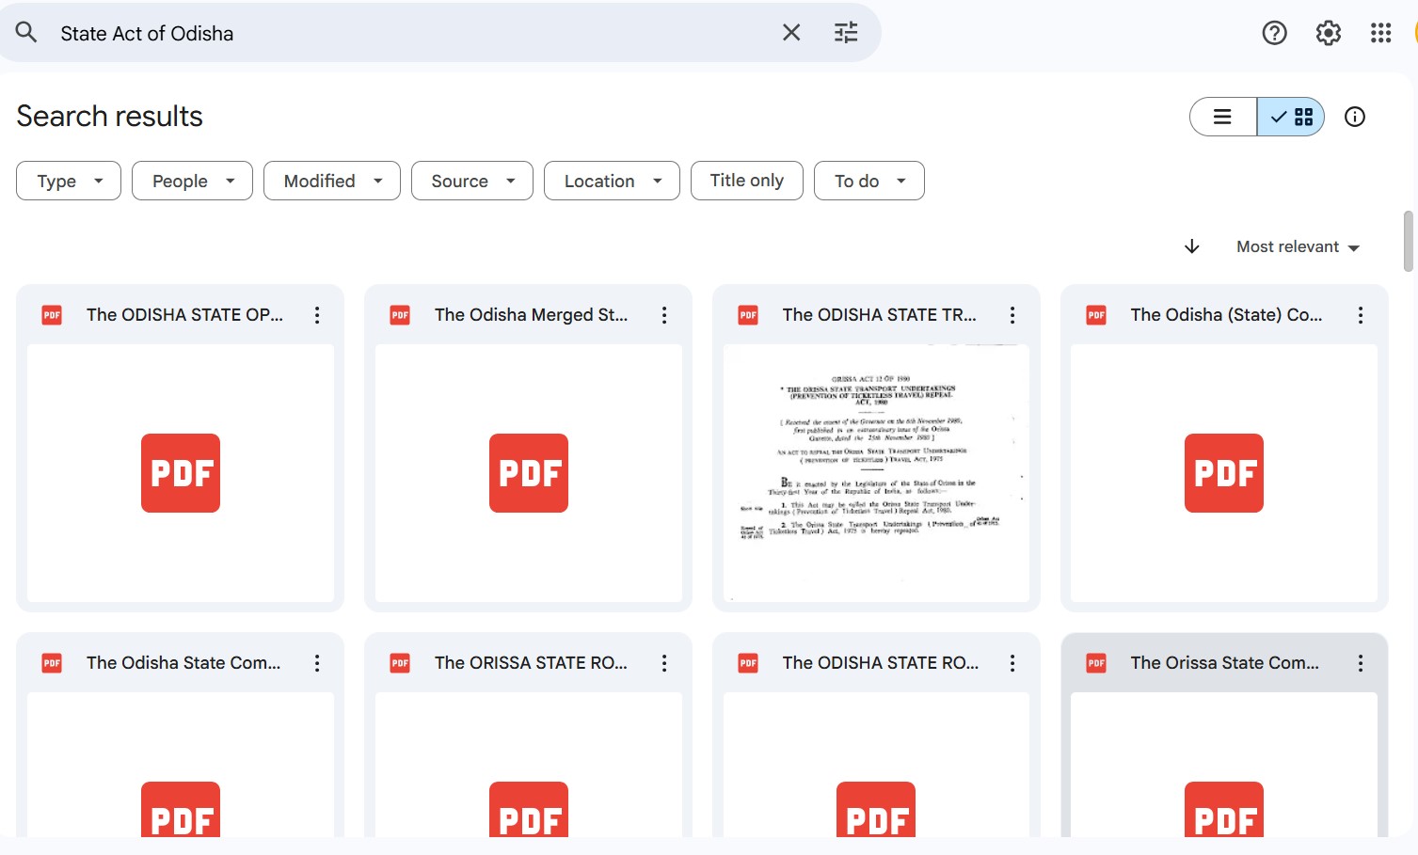Open the To do filter dropdown

tap(869, 181)
